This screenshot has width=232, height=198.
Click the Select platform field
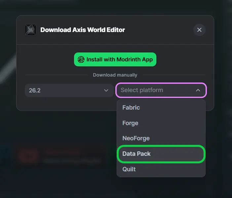(161, 90)
